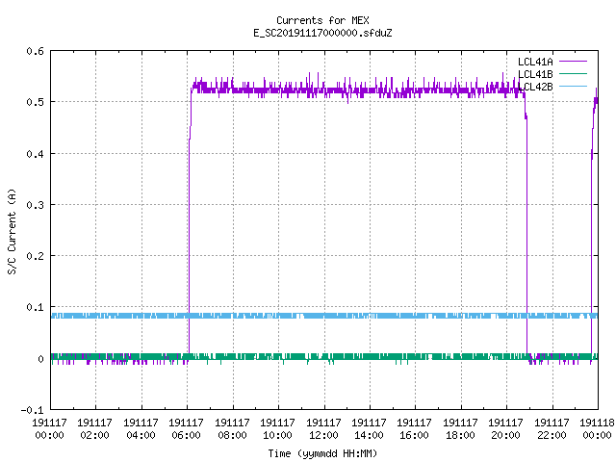Click the y-axis tick value 0.5
This screenshot has width=616, height=462.
click(x=35, y=102)
